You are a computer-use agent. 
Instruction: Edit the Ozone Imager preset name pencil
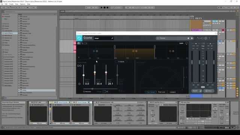tap(112, 38)
